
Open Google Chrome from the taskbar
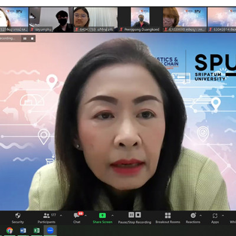(9, 231)
